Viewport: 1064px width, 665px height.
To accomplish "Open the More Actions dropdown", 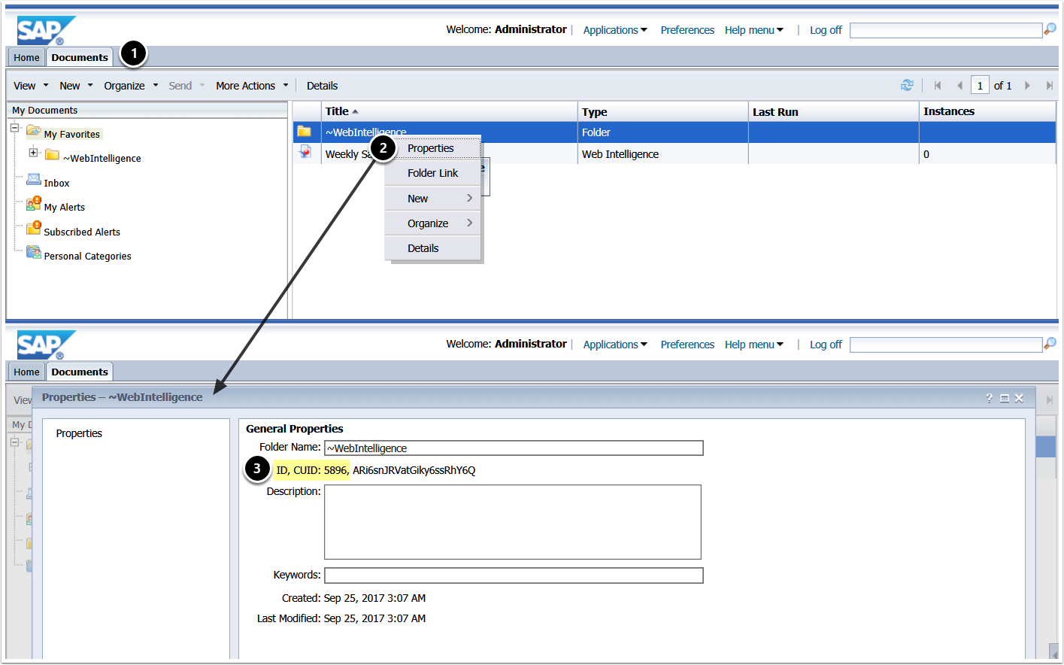I will coord(252,86).
